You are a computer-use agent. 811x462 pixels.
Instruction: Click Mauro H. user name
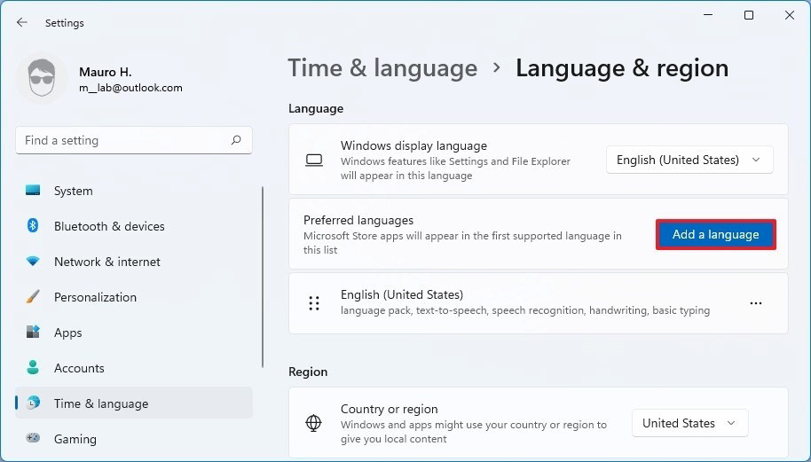pos(105,72)
